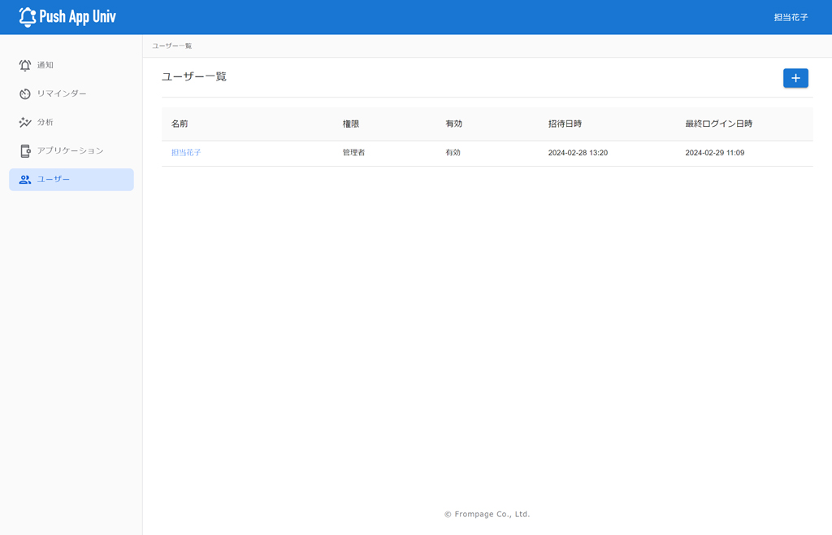The width and height of the screenshot is (832, 535).
Task: Select the ユーザー menu item
Action: pos(71,180)
